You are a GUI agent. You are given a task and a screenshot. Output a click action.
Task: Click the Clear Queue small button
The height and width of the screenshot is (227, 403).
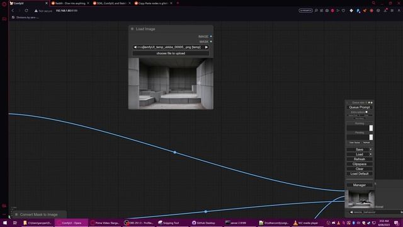click(355, 143)
